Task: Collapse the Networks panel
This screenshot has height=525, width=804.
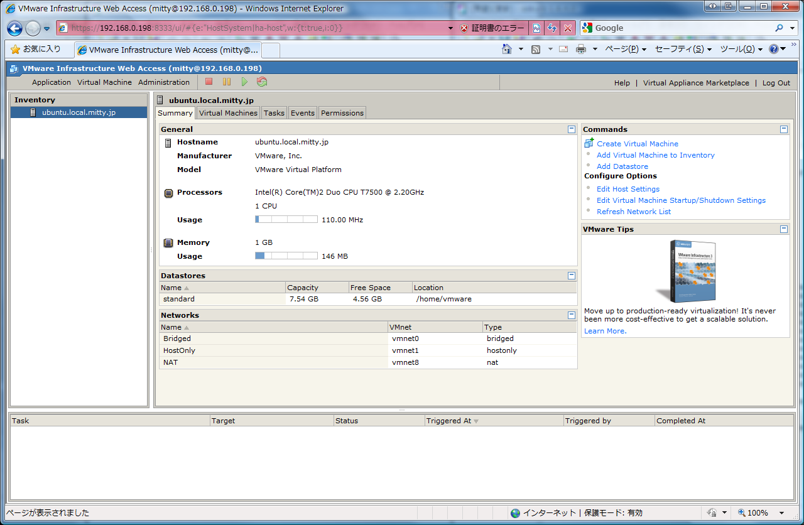Action: point(572,315)
